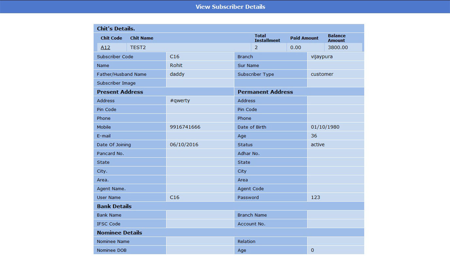This screenshot has height=266, width=450.
Task: Open chit code A12 link
Action: (x=105, y=47)
